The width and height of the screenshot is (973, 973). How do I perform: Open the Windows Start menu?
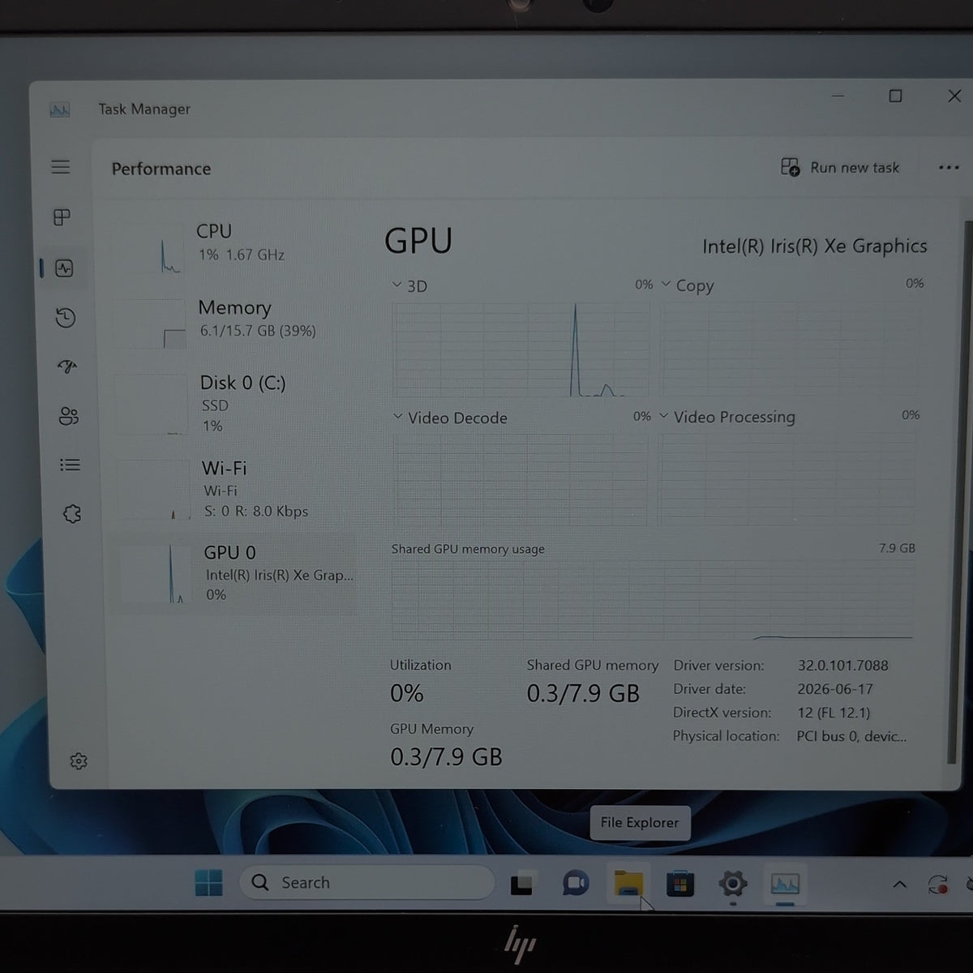(209, 882)
